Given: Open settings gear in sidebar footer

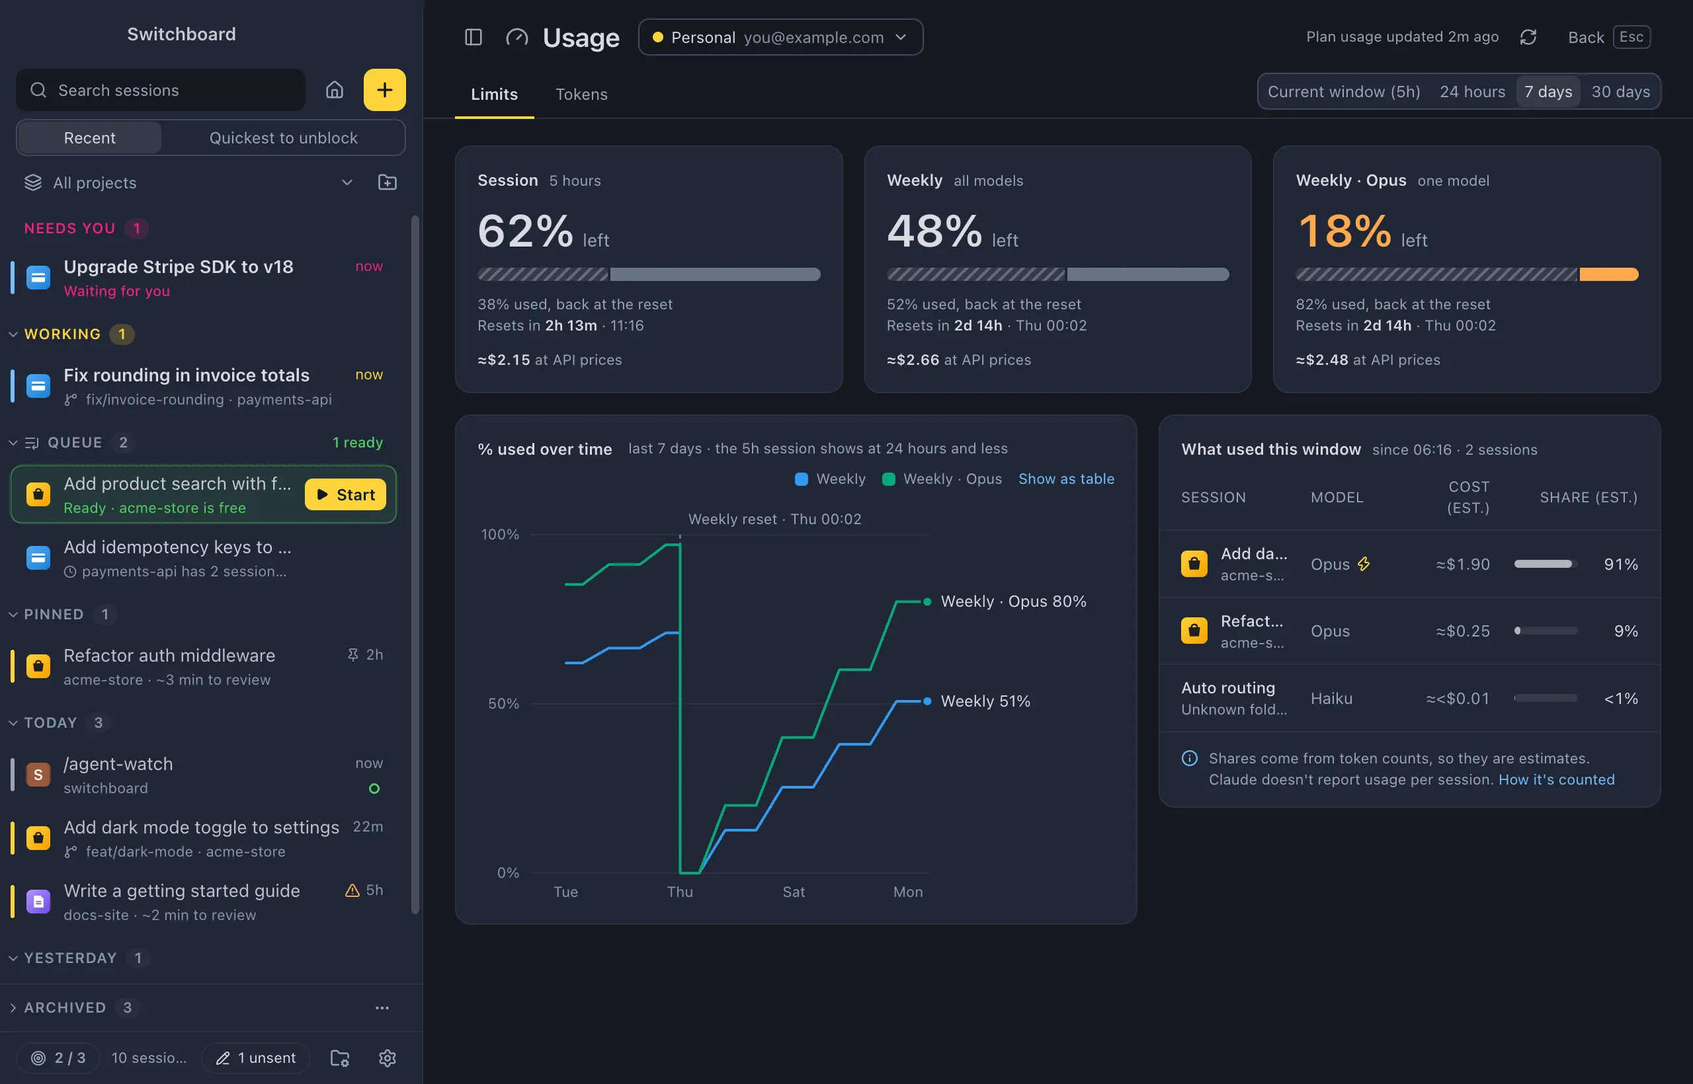Looking at the screenshot, I should [x=388, y=1058].
